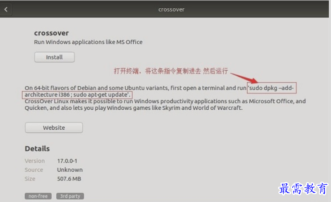Click the version value 17.0.0-1

pyautogui.click(x=67, y=161)
